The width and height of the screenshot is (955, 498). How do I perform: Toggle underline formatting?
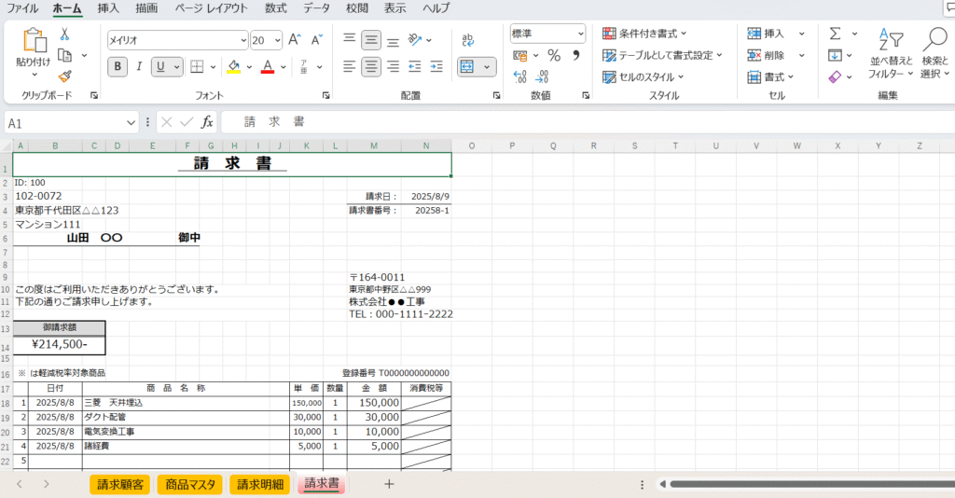(162, 66)
